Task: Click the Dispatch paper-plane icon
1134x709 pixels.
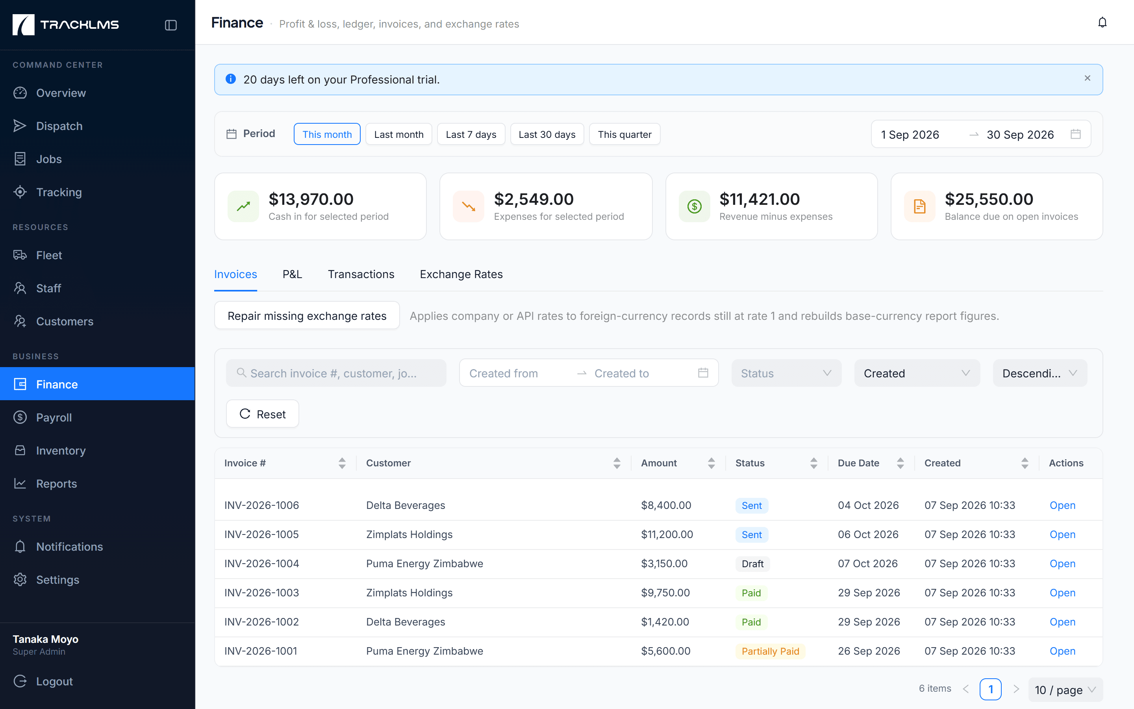Action: click(x=20, y=126)
